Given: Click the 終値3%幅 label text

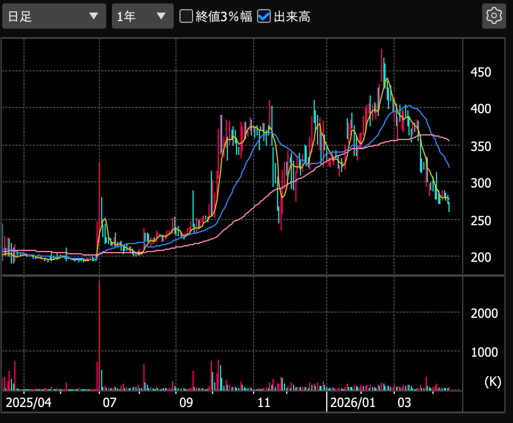Looking at the screenshot, I should coord(224,17).
